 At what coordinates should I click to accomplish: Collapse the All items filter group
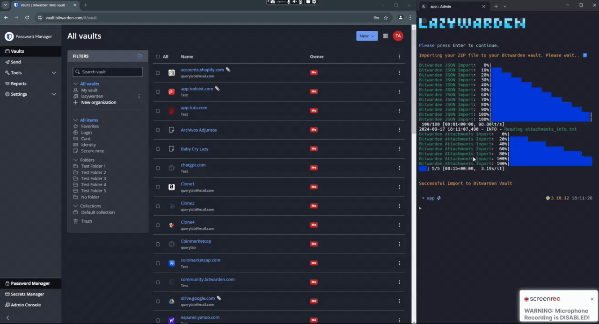click(75, 120)
